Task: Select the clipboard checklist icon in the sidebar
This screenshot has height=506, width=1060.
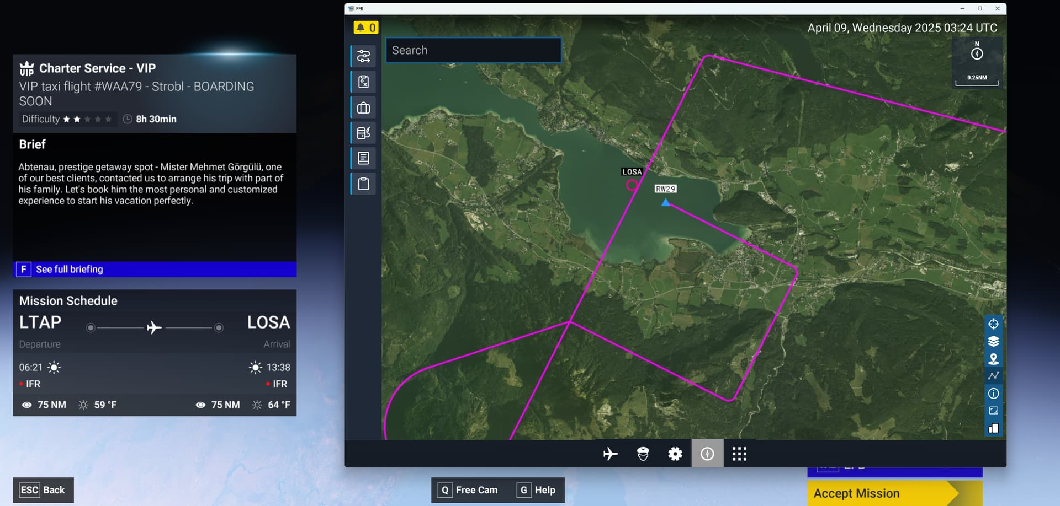Action: [363, 184]
